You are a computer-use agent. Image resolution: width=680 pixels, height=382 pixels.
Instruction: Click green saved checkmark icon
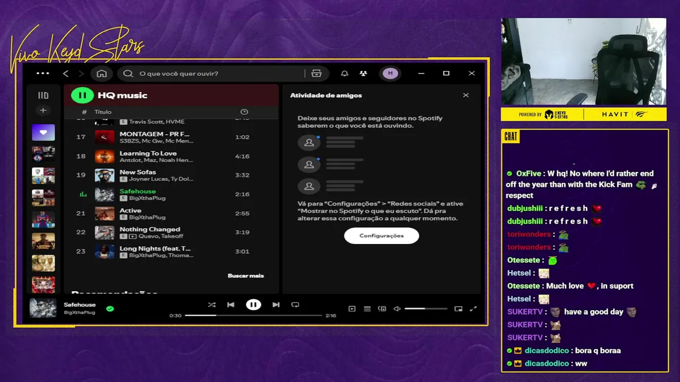pos(110,308)
